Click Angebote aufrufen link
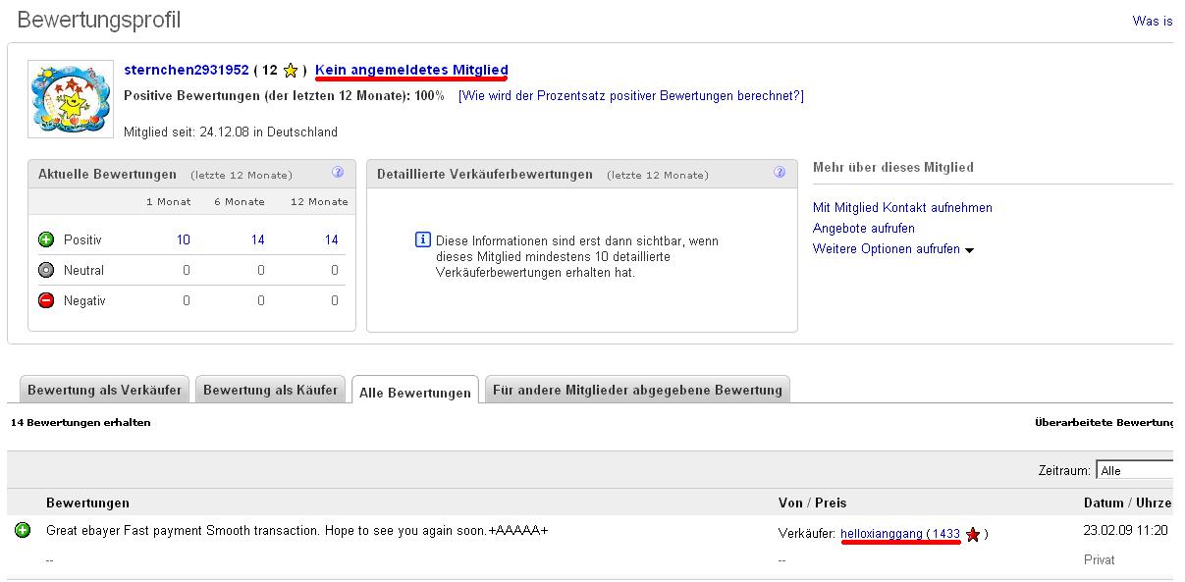Image resolution: width=1185 pixels, height=582 pixels. point(863,228)
